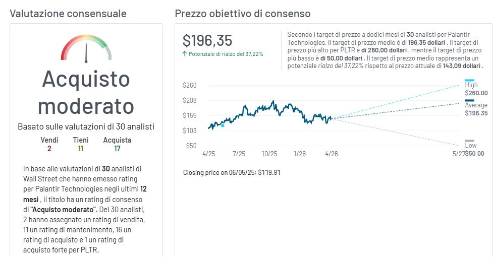Click the $260 level on price axis

tap(190, 85)
